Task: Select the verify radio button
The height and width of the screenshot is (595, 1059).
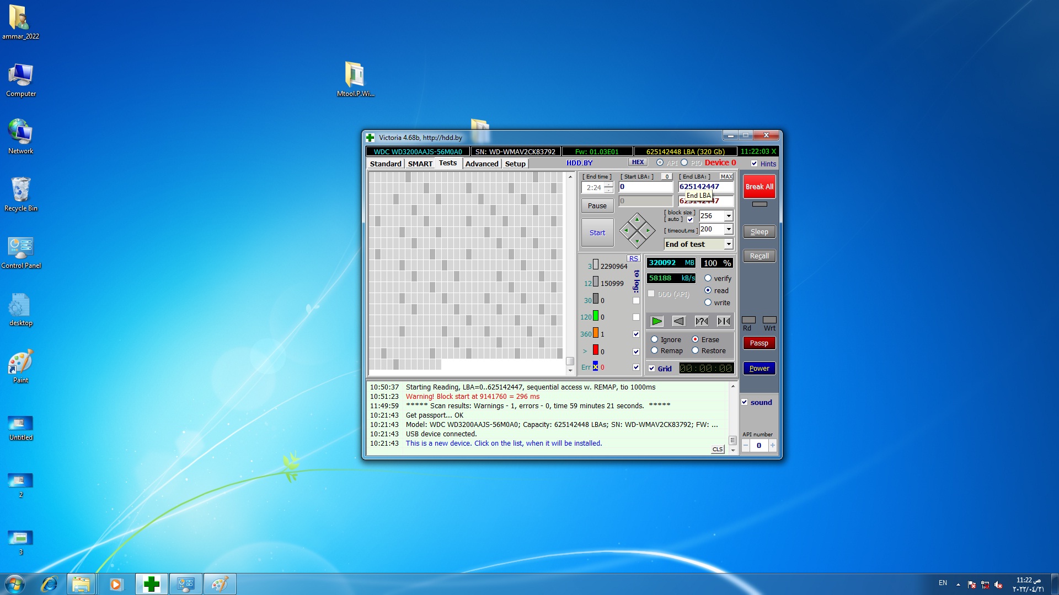Action: click(x=708, y=278)
